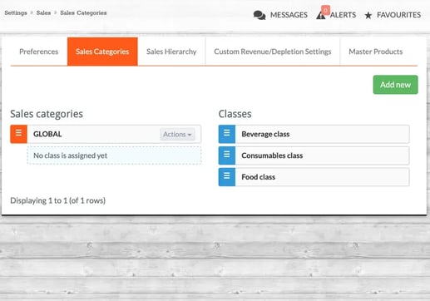Open the Custom Revenue/Depletion Settings tab
The height and width of the screenshot is (301, 430).
point(273,52)
